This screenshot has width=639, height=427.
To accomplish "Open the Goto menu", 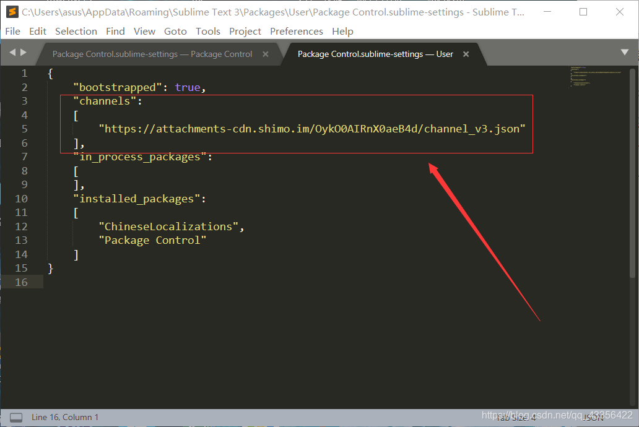I will [x=175, y=32].
